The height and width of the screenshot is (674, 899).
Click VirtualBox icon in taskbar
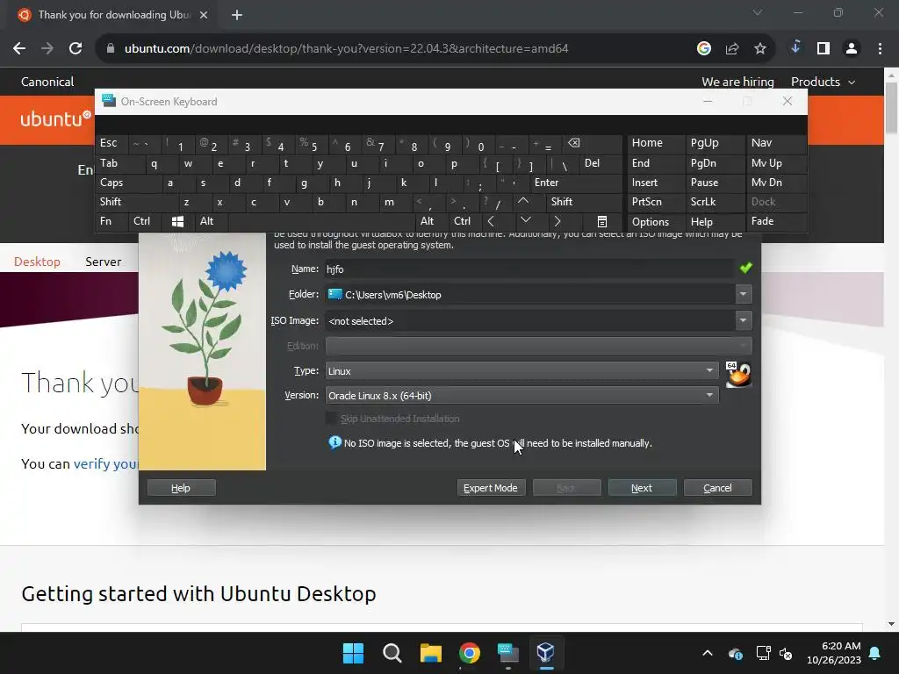pyautogui.click(x=546, y=653)
